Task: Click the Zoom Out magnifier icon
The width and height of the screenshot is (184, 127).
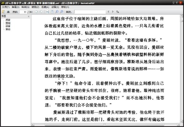Action: 57,12
